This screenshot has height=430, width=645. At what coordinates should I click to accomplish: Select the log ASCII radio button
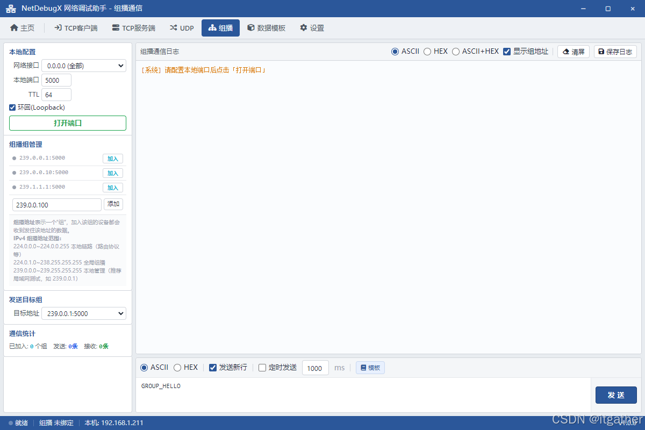coord(395,52)
